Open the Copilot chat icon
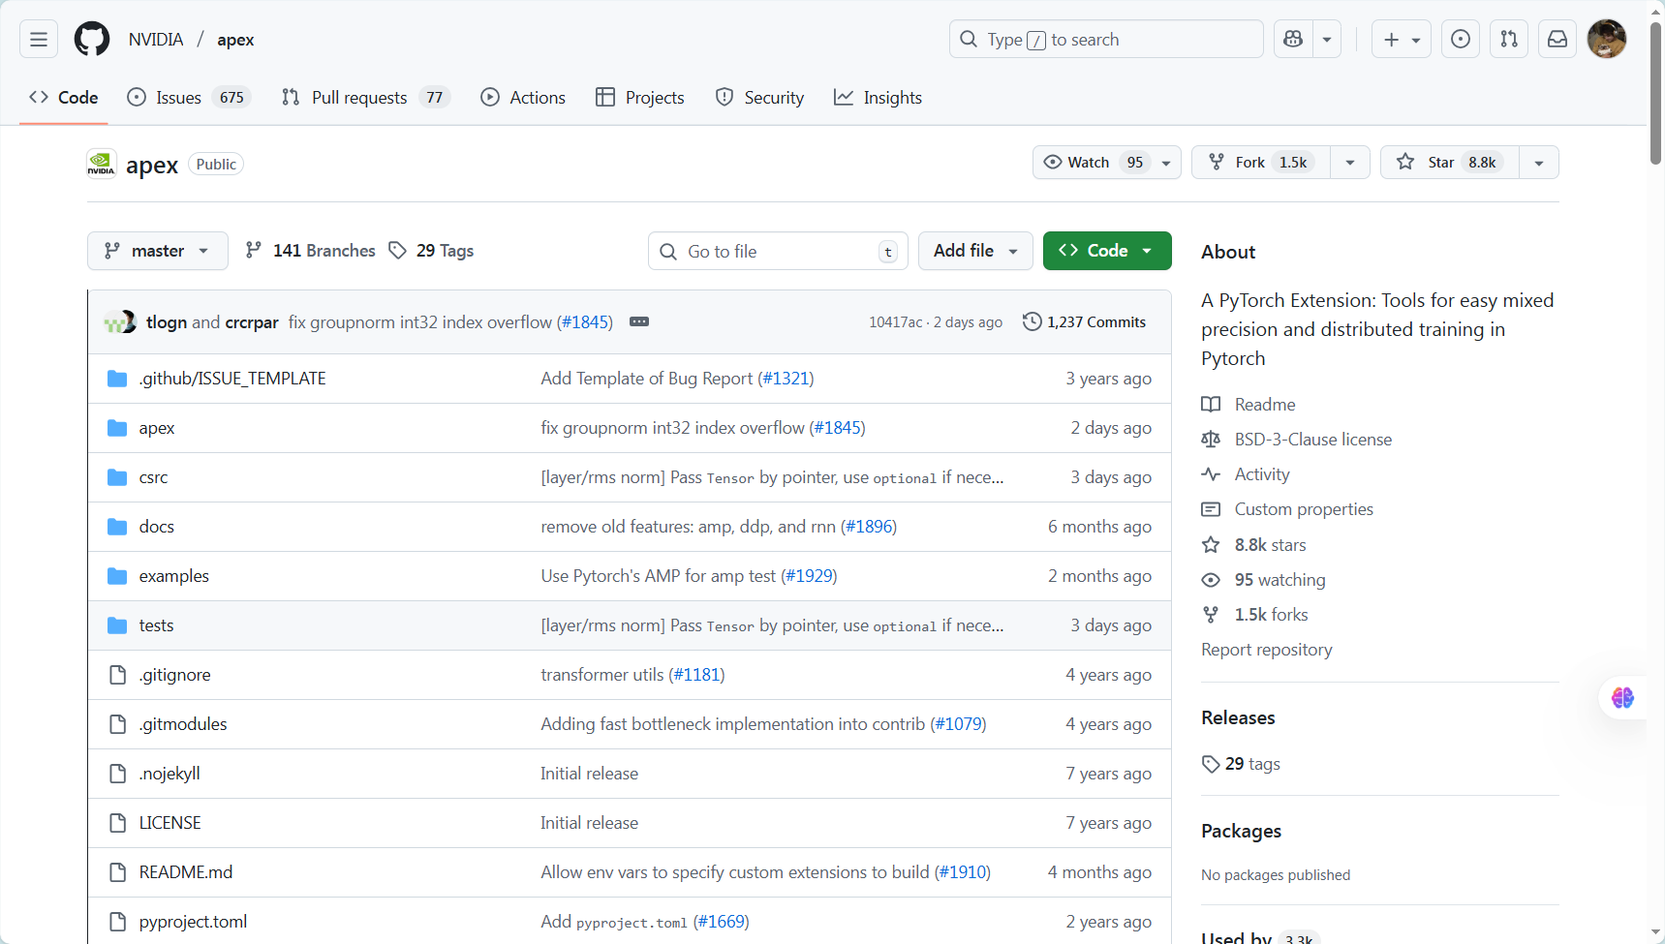This screenshot has width=1665, height=944. pos(1293,40)
